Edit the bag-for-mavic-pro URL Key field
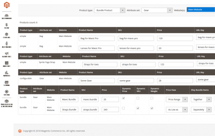The width and height of the screenshot is (215, 136). coord(206,37)
